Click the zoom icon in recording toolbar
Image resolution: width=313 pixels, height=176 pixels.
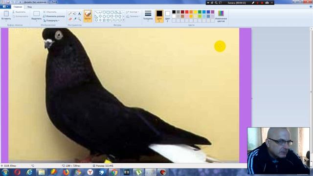[x=216, y=3]
